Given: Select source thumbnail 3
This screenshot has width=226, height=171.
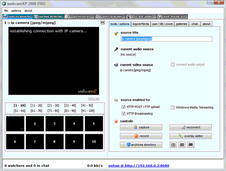Looking at the screenshot, I should click(x=55, y=124).
